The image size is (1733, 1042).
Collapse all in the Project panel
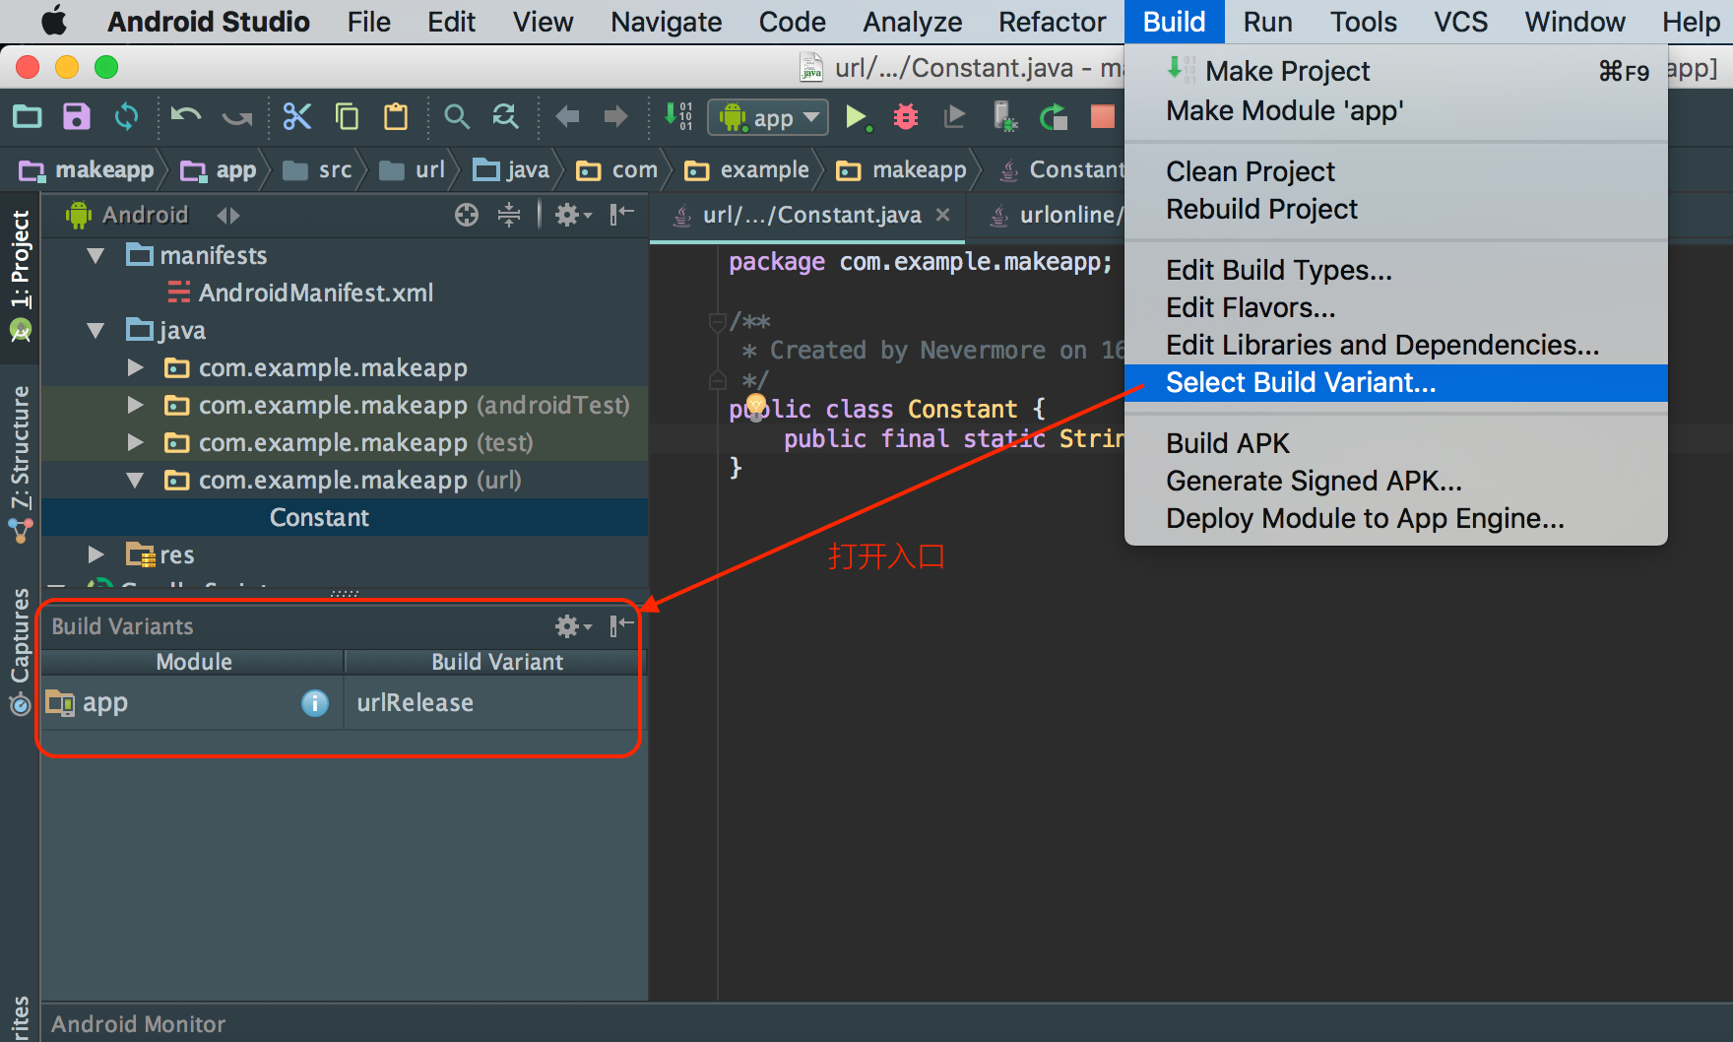509,215
